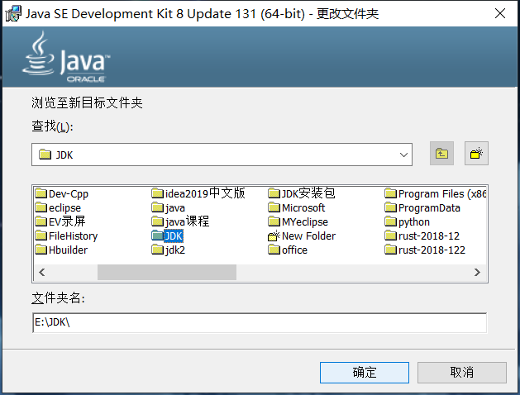Click the folder icon next to rust-2018-122
The height and width of the screenshot is (395, 520).
(x=391, y=250)
